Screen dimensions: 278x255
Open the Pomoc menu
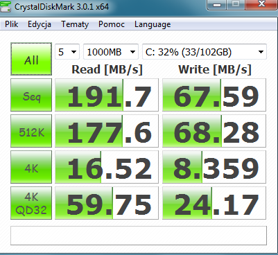112,24
